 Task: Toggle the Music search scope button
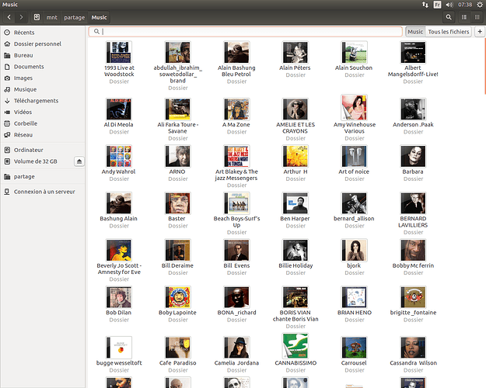click(x=415, y=32)
